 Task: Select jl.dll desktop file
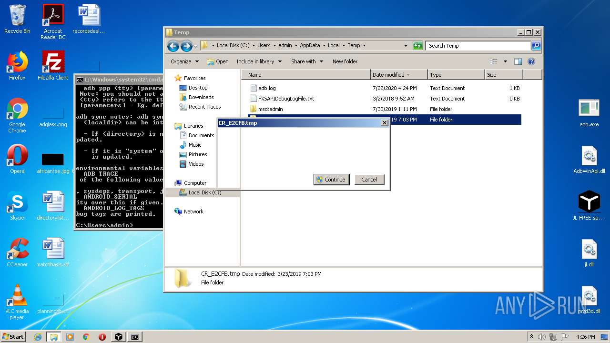pos(589,252)
